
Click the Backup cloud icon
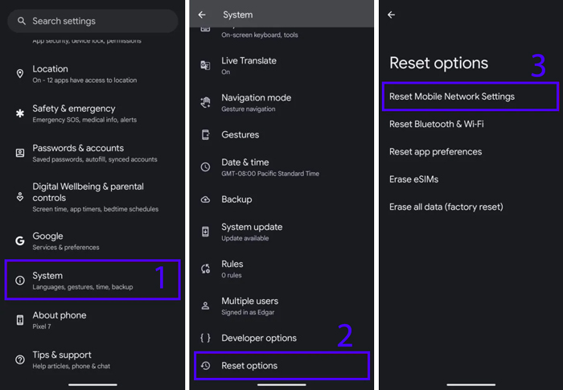tap(205, 199)
